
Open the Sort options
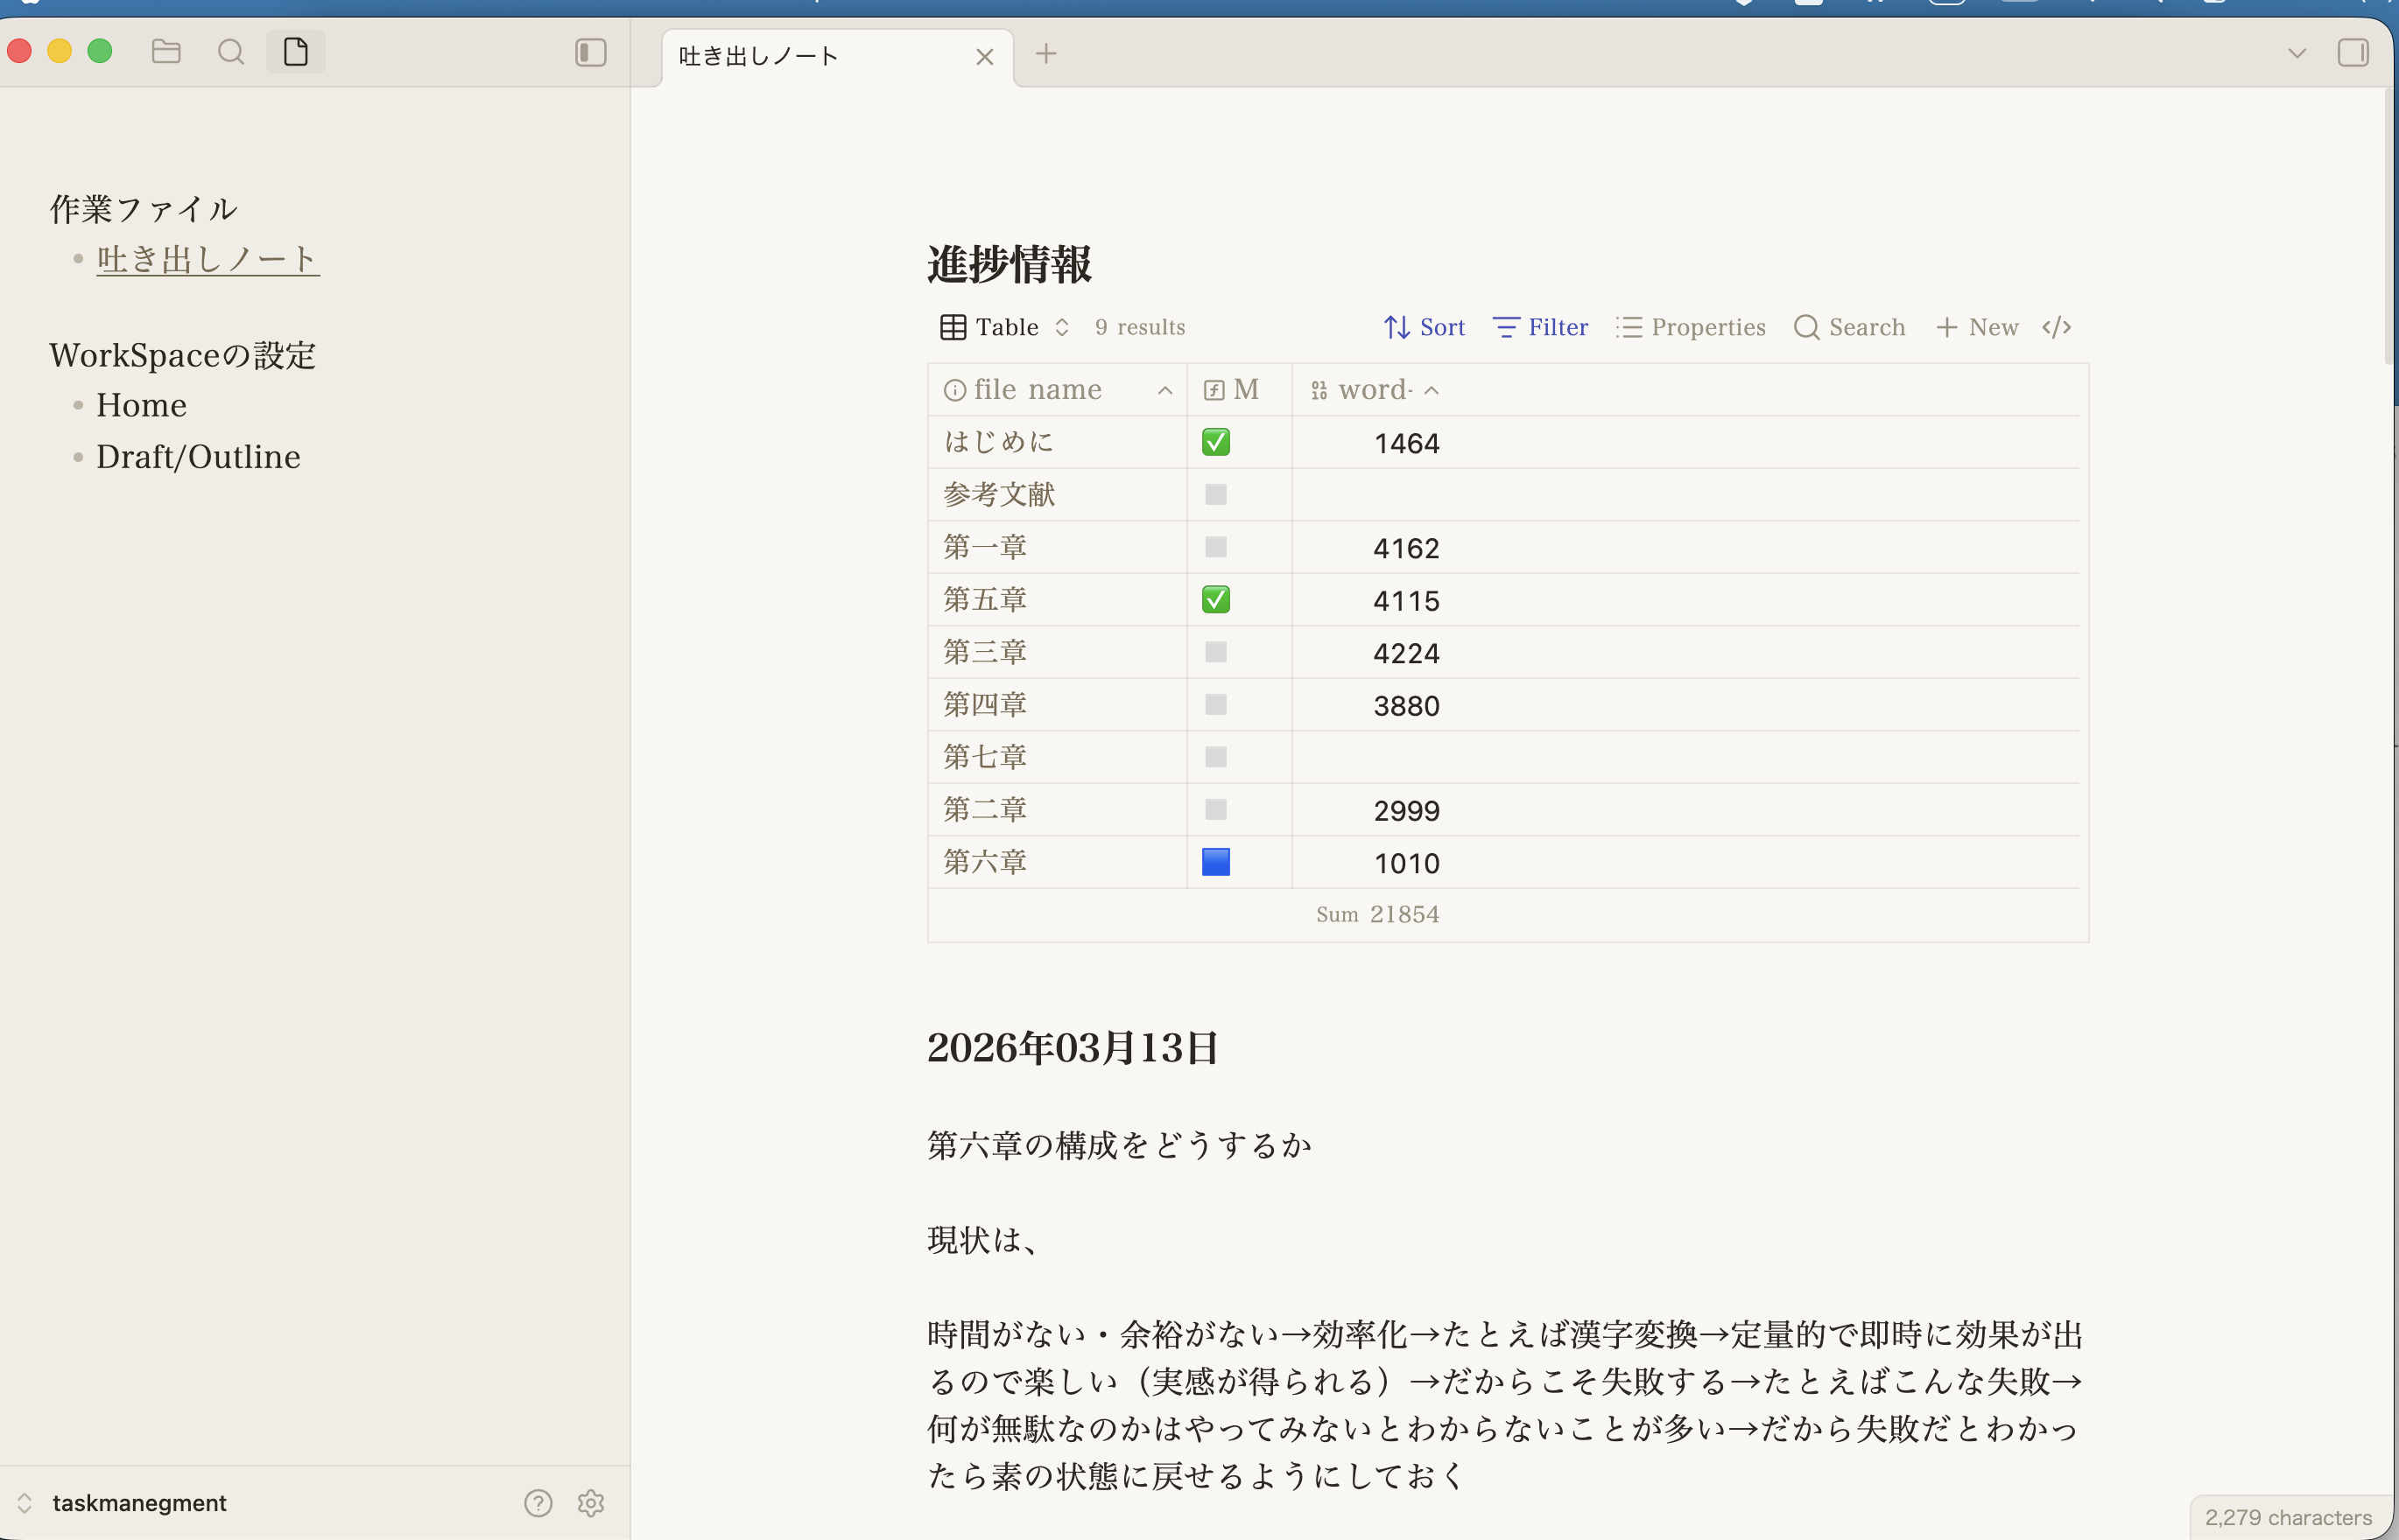tap(1424, 327)
